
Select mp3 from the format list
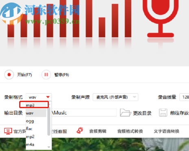pos(36,105)
